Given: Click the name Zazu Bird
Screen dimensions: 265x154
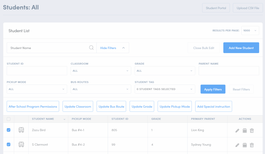Looking at the screenshot, I should coord(39,130).
